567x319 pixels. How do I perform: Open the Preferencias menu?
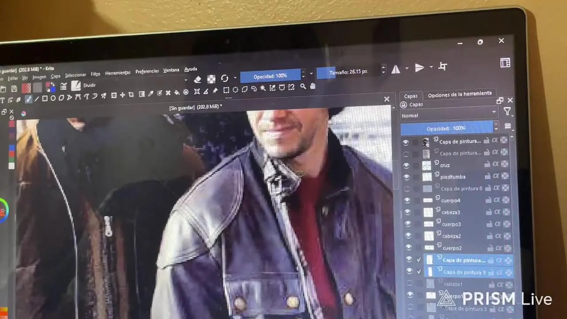tap(147, 71)
